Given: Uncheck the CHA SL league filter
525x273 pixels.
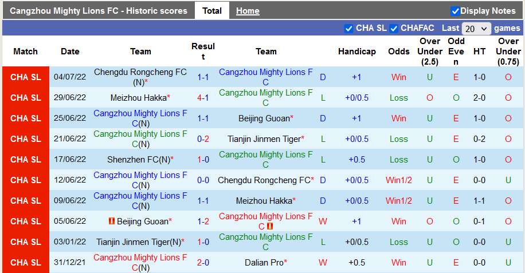Looking at the screenshot, I should (348, 29).
